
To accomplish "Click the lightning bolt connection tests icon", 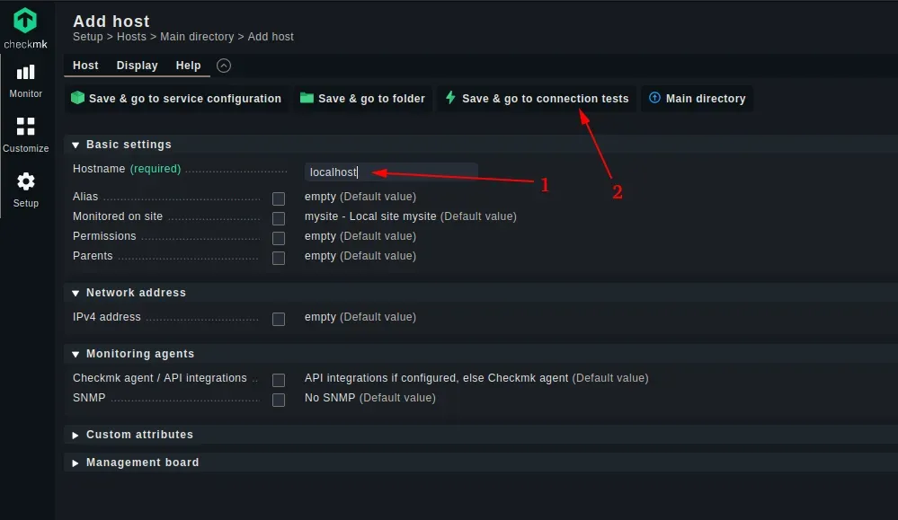I will coord(450,98).
